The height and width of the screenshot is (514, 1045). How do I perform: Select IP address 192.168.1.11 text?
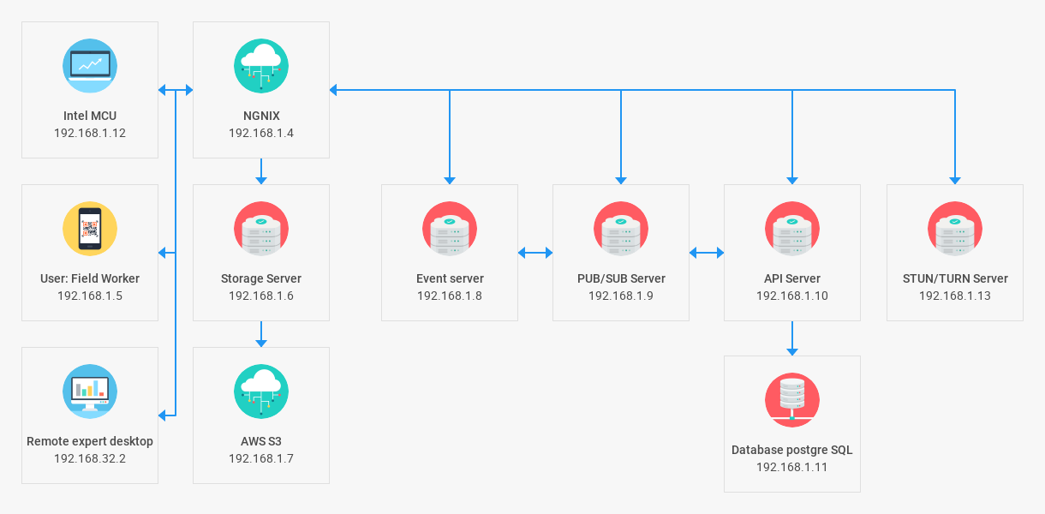tap(792, 467)
